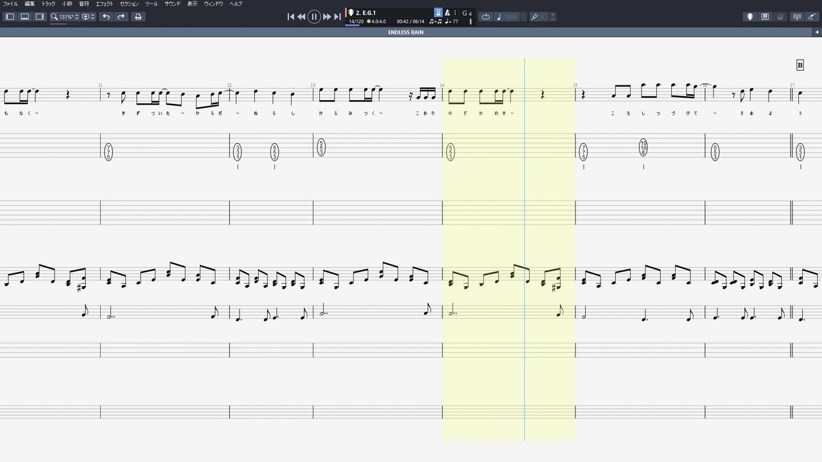
Task: Toggle the bottom global view panel
Action: point(24,17)
